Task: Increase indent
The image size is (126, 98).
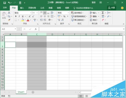Action: pos(45,20)
